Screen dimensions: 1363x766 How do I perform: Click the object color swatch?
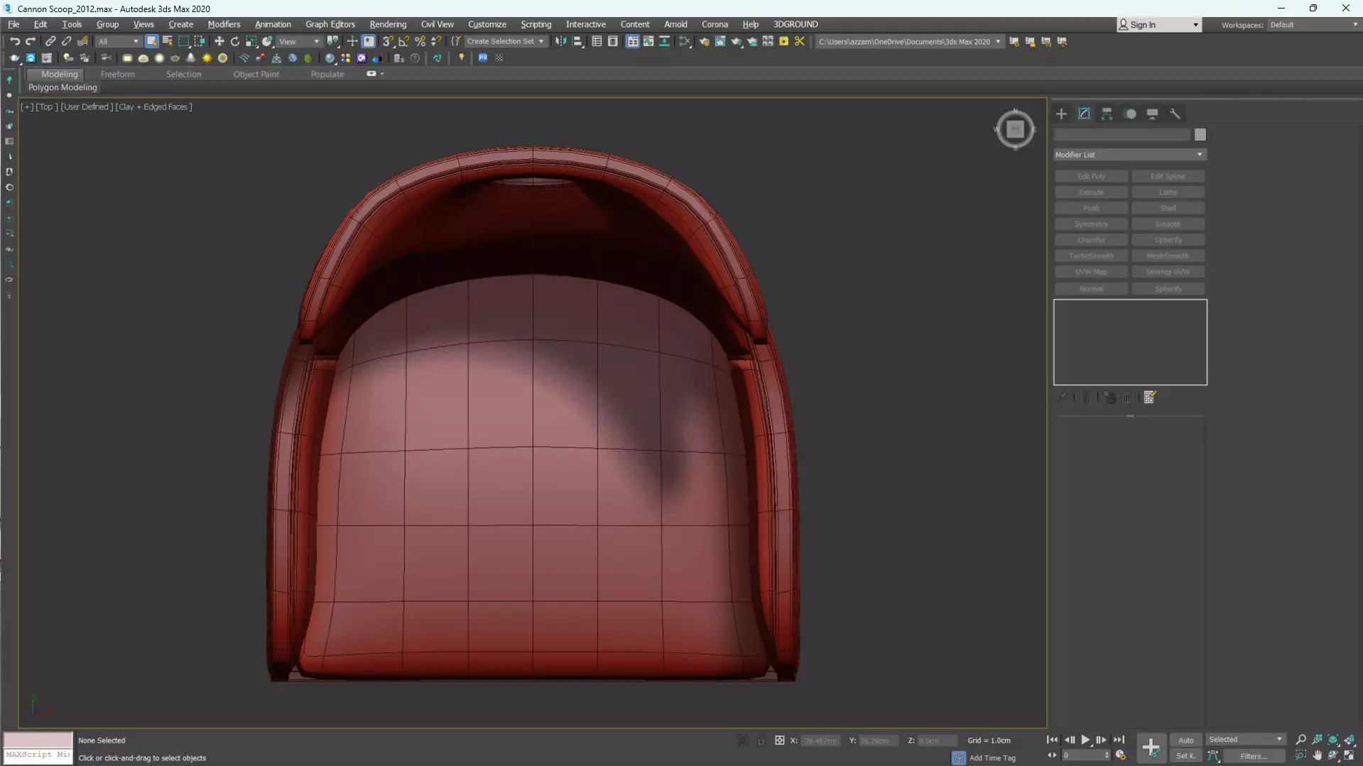(1200, 135)
